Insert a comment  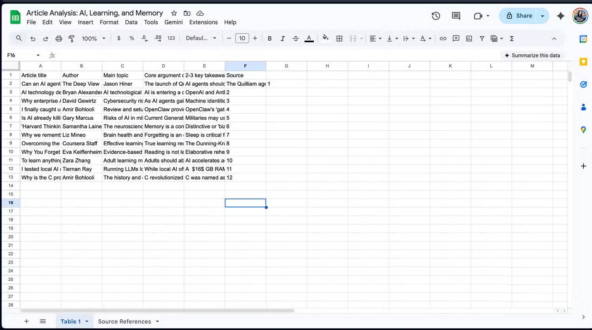[x=456, y=38]
